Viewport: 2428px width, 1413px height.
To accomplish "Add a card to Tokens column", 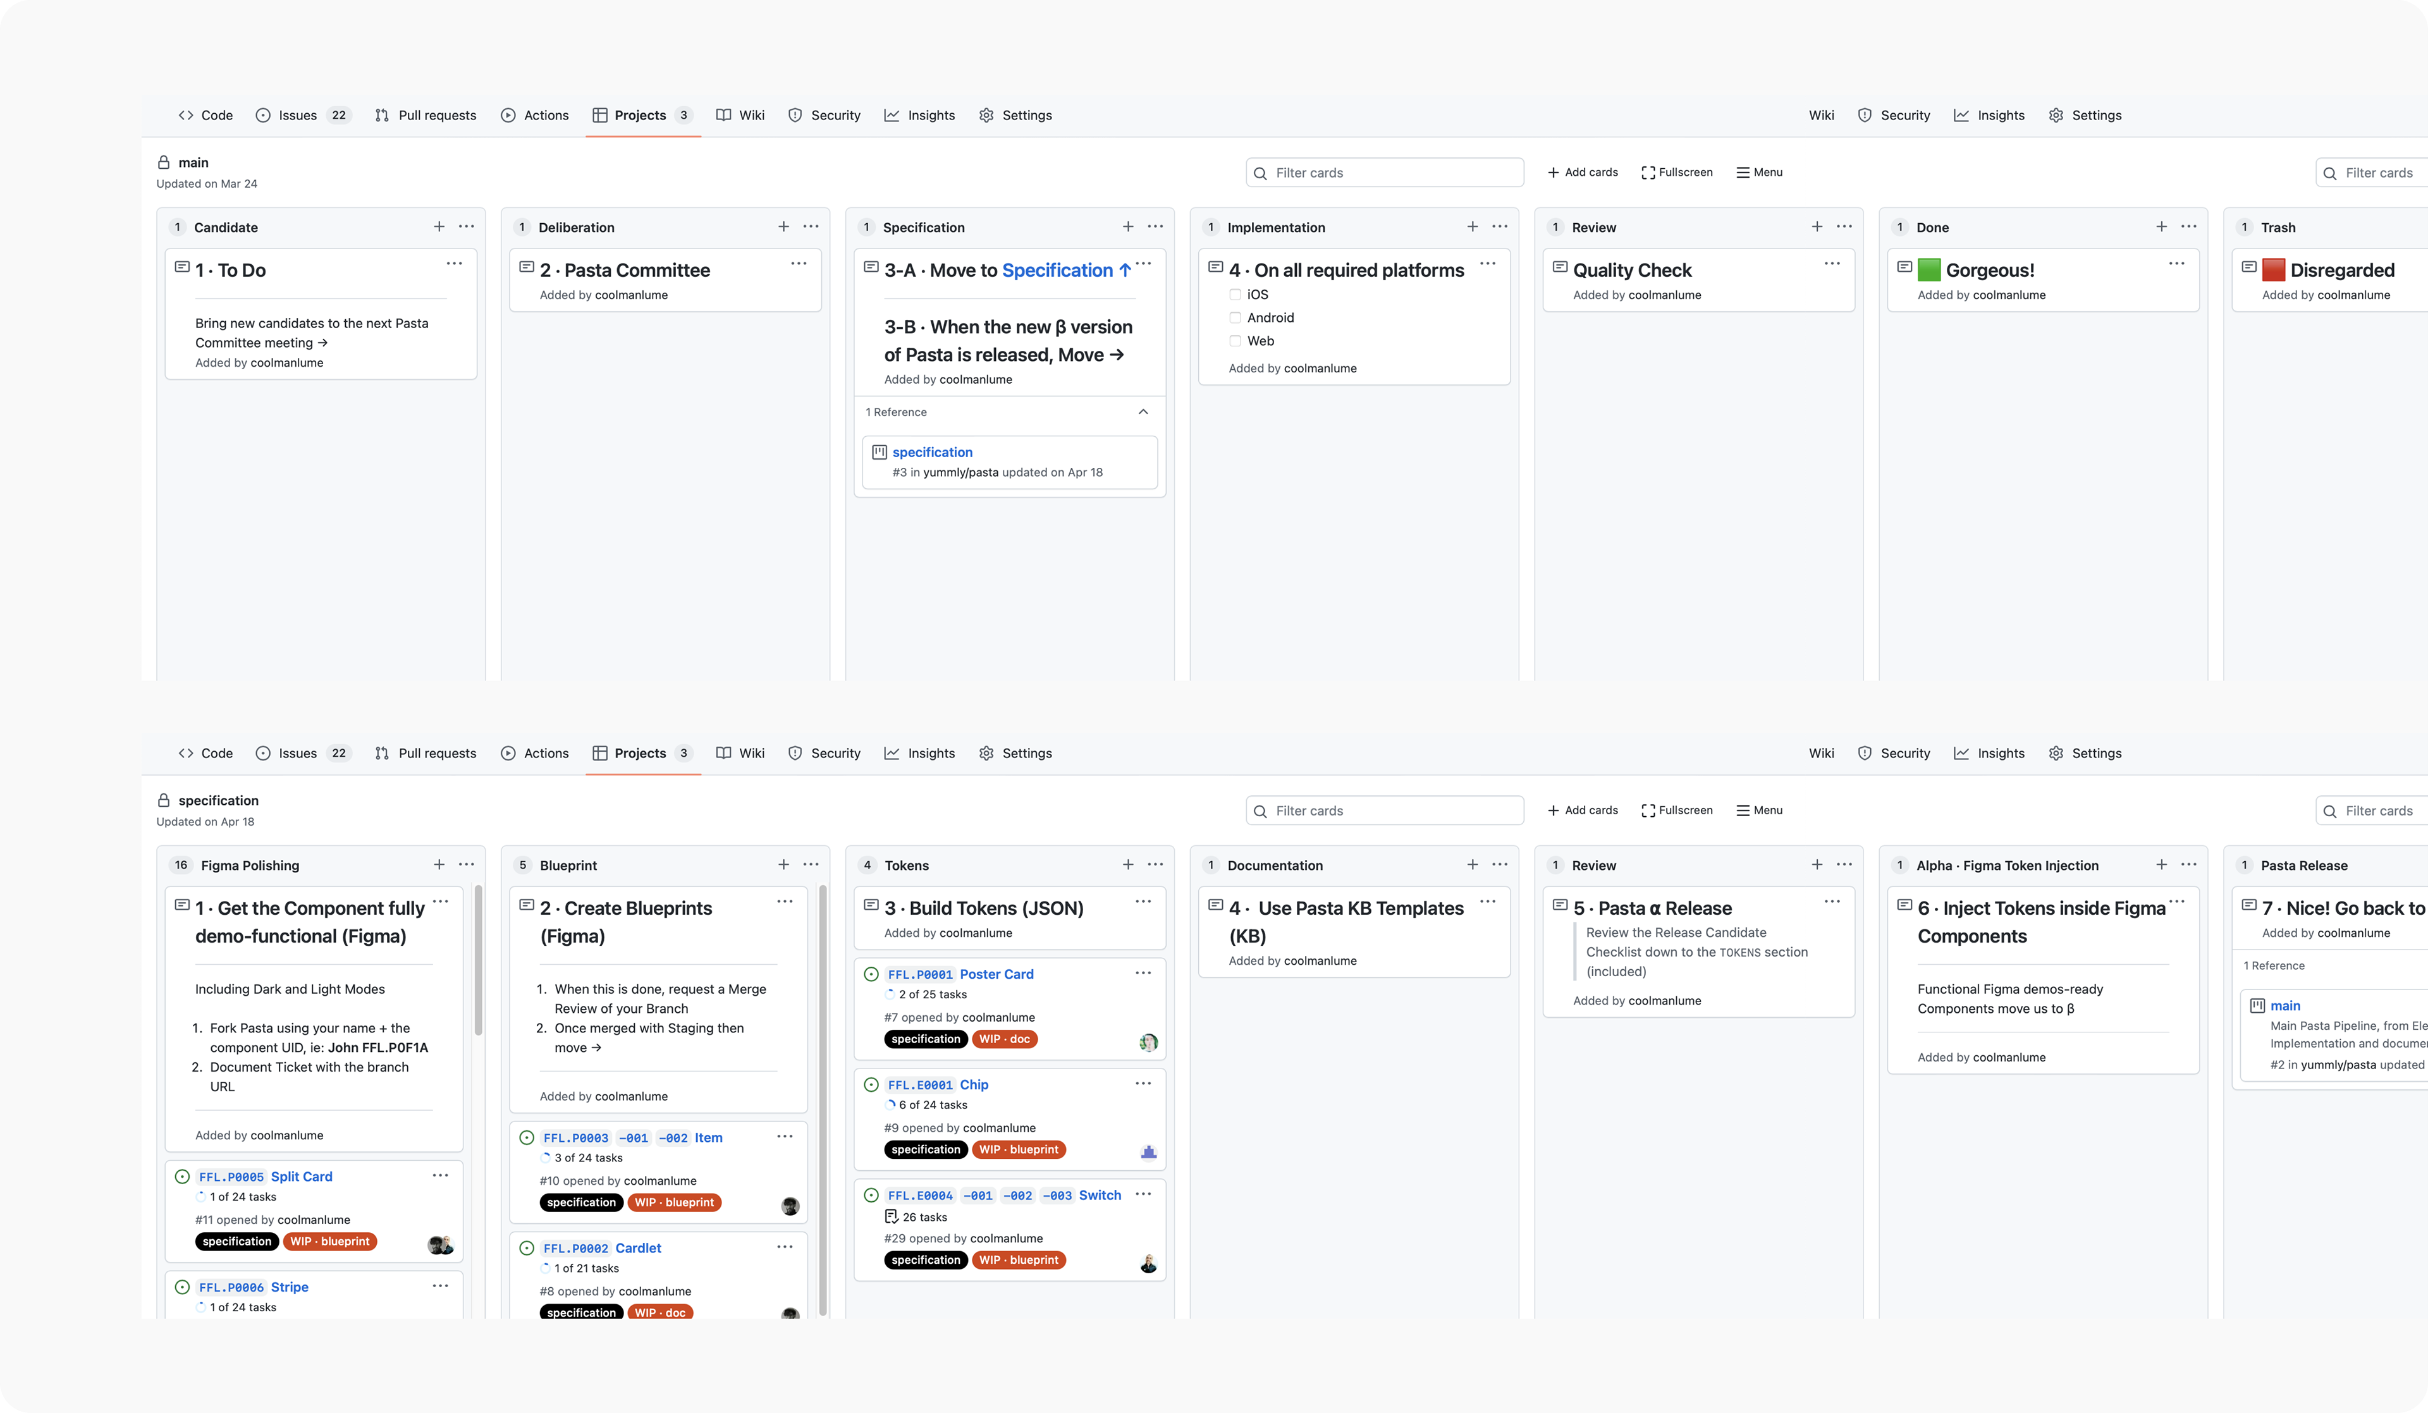I will tap(1127, 864).
